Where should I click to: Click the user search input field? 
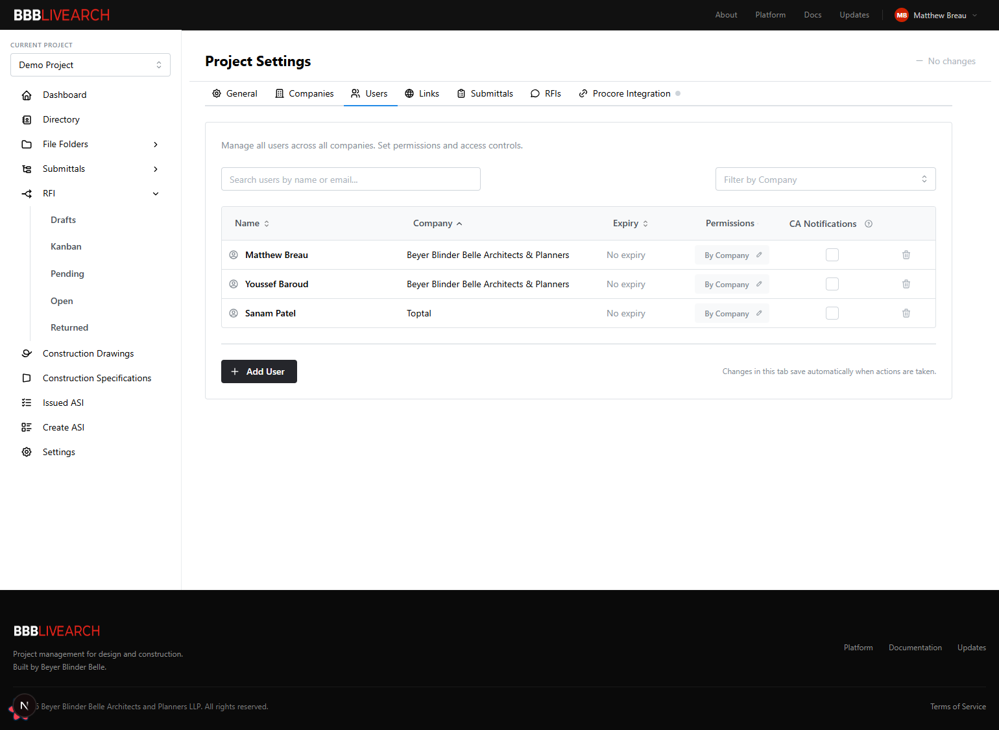click(351, 179)
